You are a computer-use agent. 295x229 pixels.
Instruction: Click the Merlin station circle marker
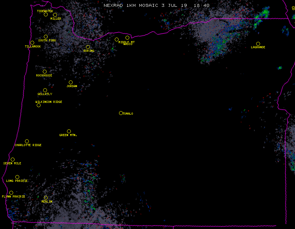tap(46, 198)
